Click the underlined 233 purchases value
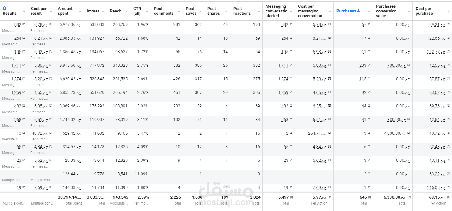Image resolution: width=452 pixels, height=211 pixels. click(363, 65)
